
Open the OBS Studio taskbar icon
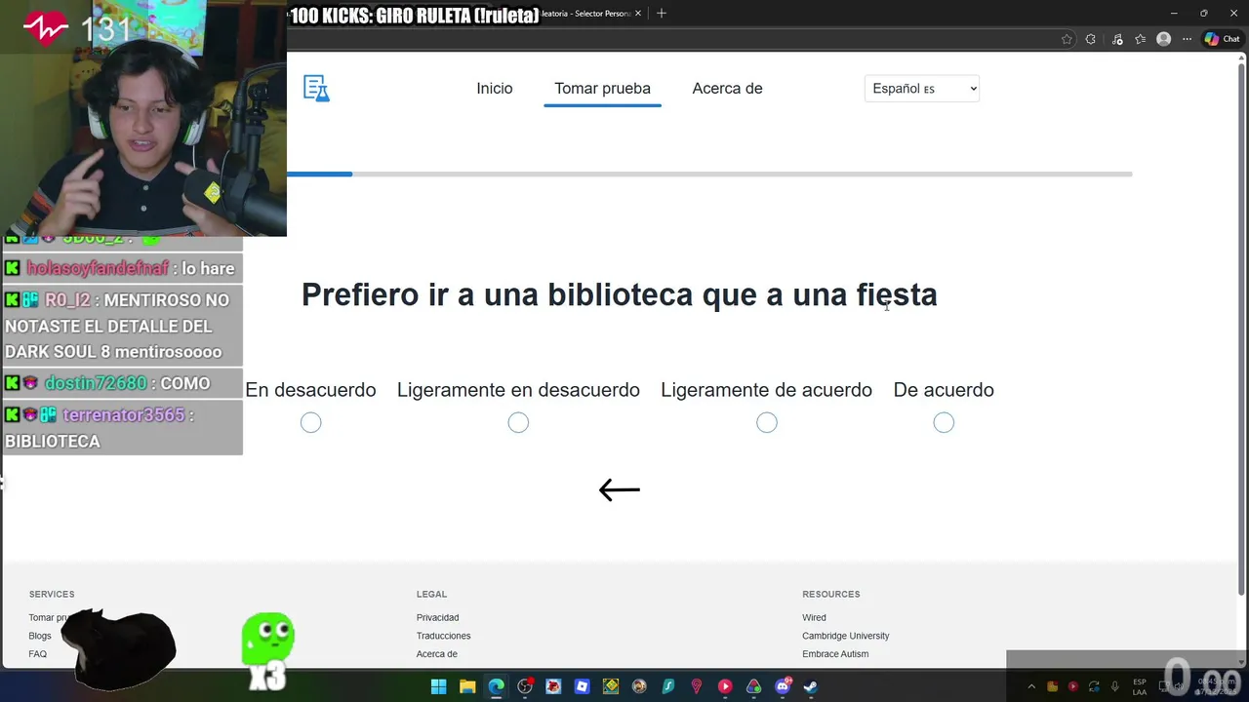[525, 686]
